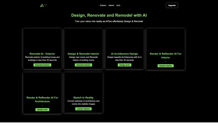Screen dimensions: 218x136
Task: Click the Remodel Exterior button
Action: coord(42,65)
